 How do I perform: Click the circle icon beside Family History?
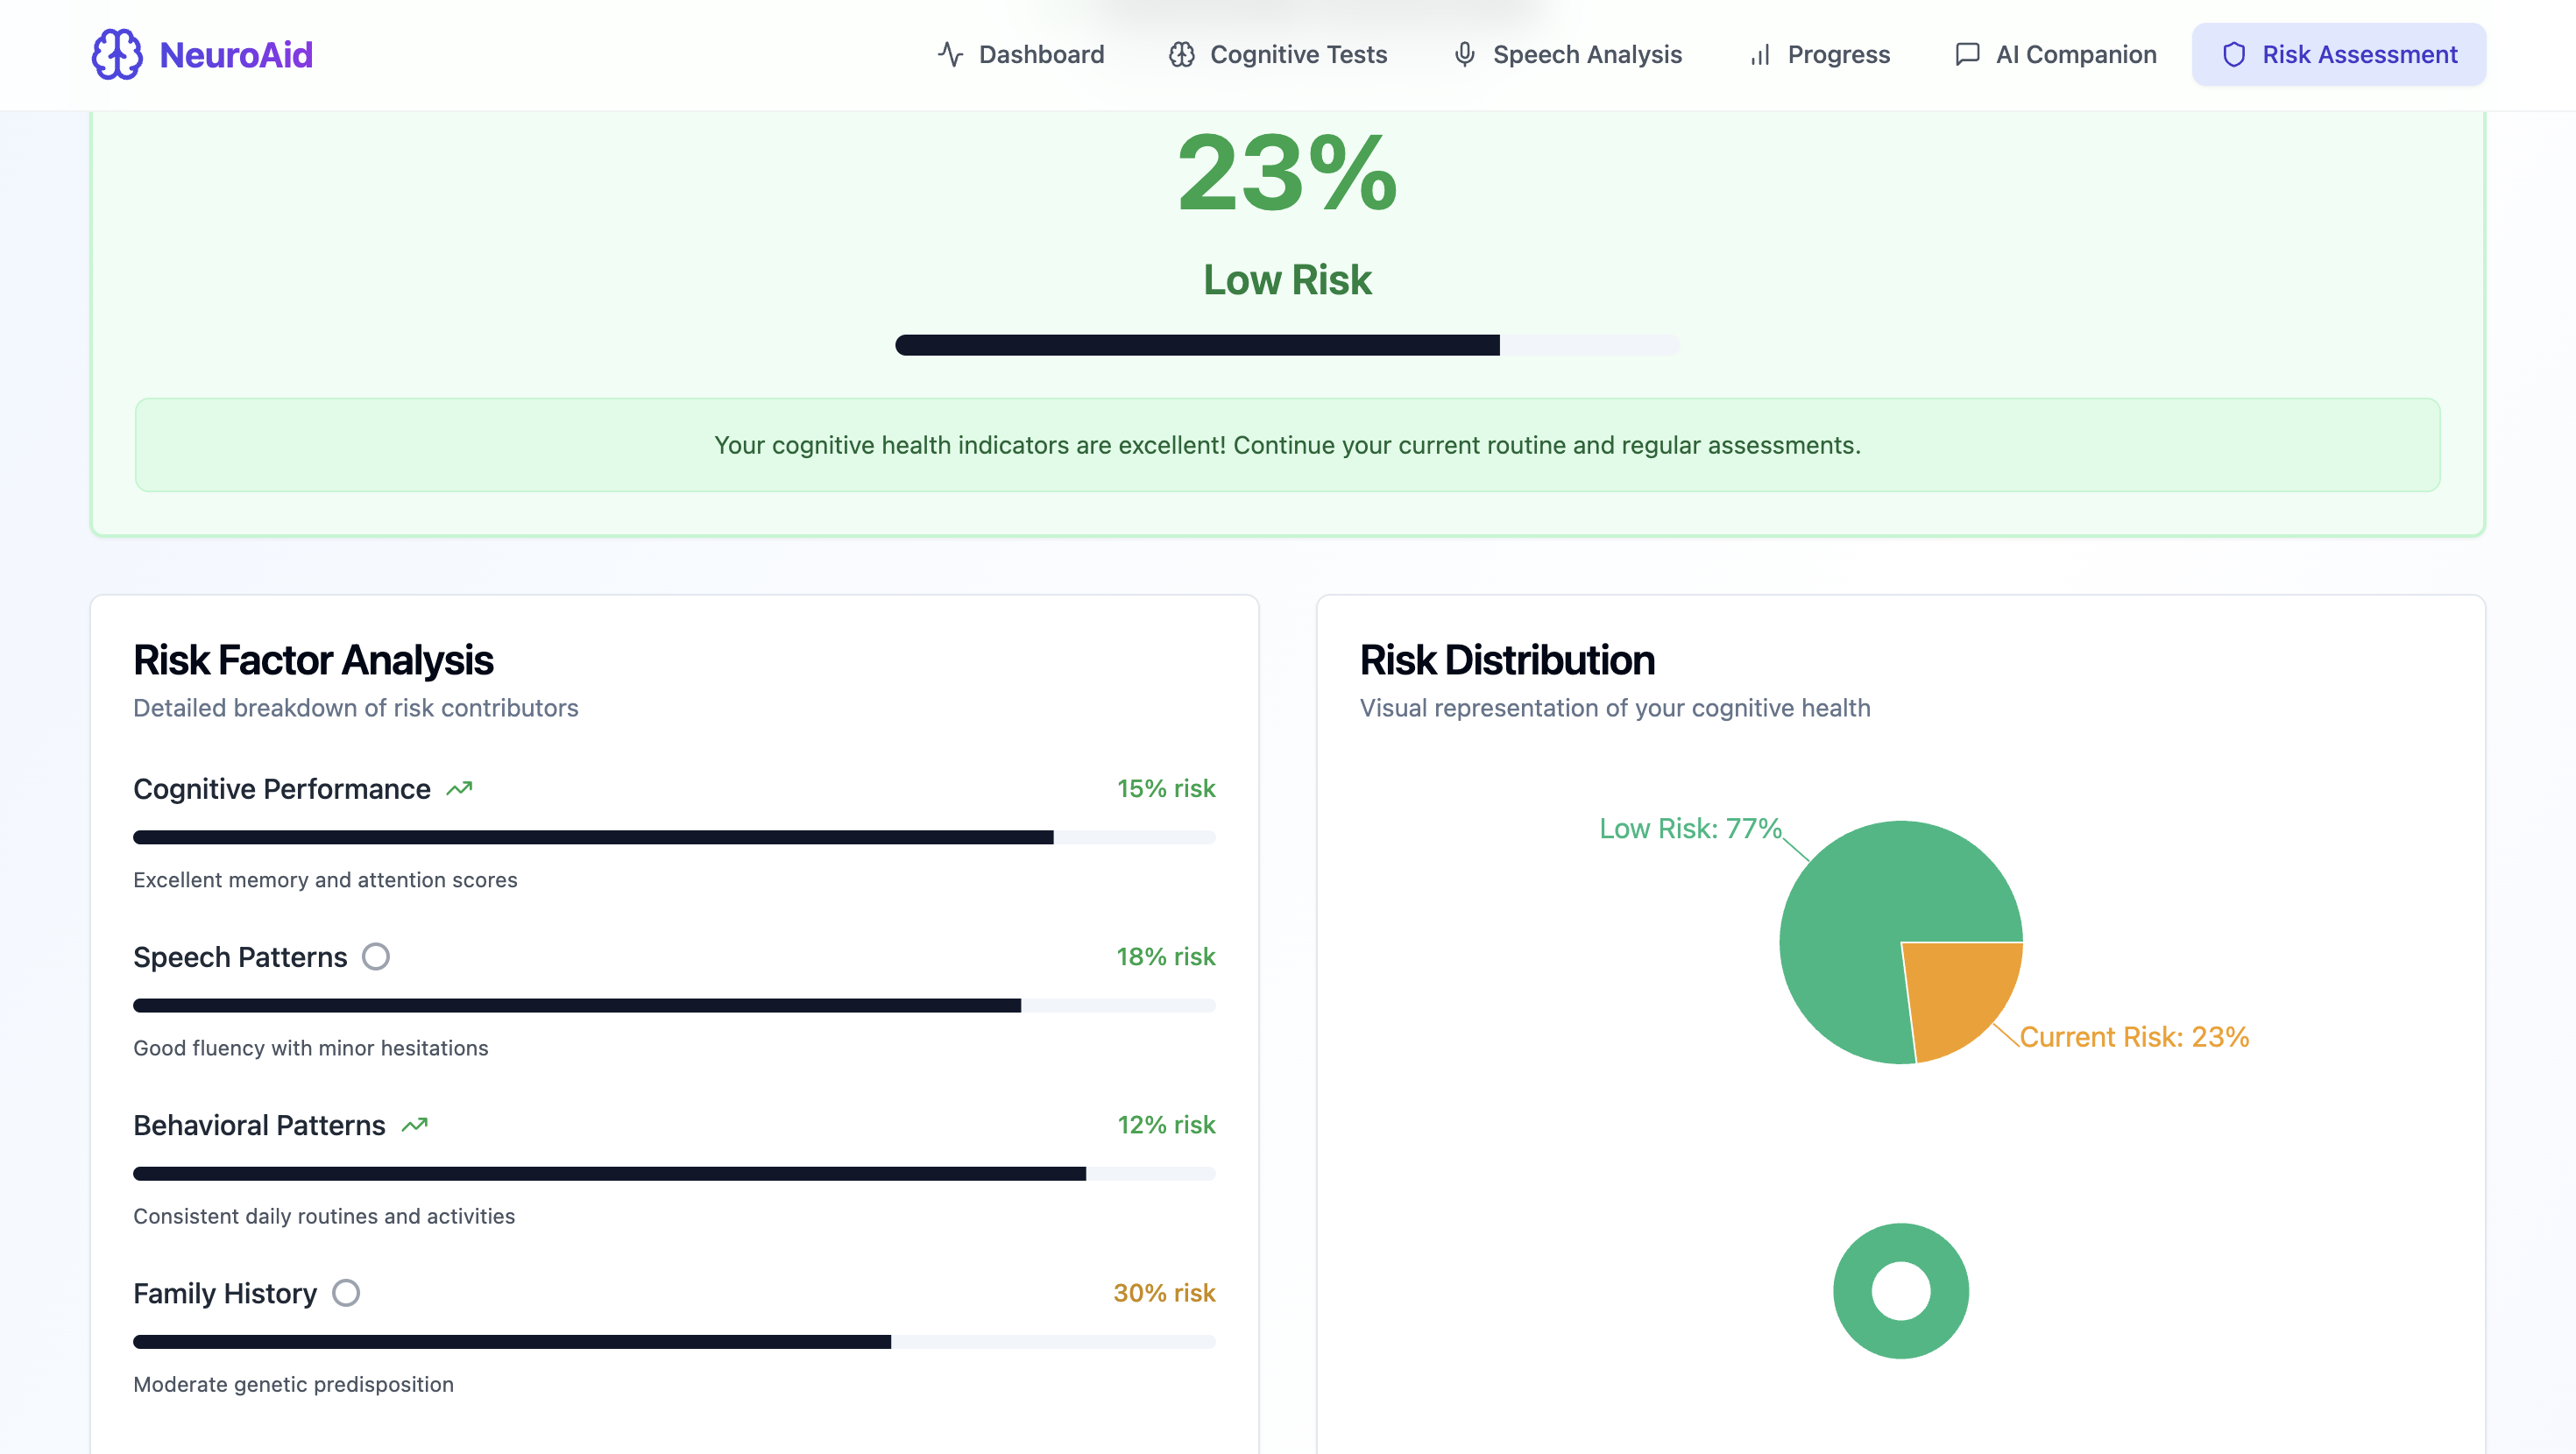tap(346, 1293)
